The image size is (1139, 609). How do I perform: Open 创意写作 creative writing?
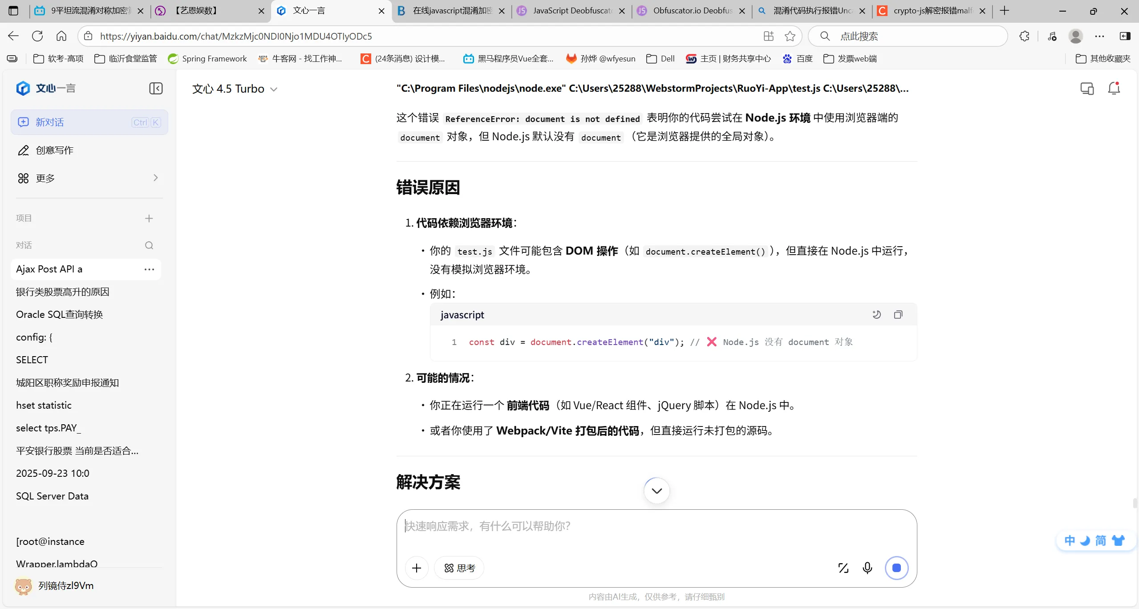[54, 150]
